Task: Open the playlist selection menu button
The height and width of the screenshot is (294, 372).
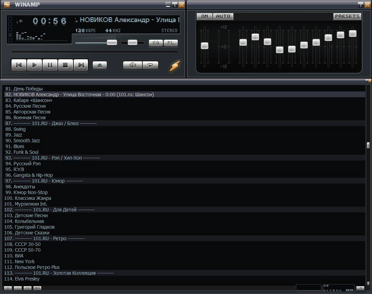Action: [27, 288]
